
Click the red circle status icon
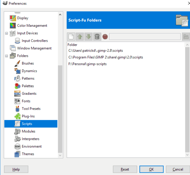point(105,37)
